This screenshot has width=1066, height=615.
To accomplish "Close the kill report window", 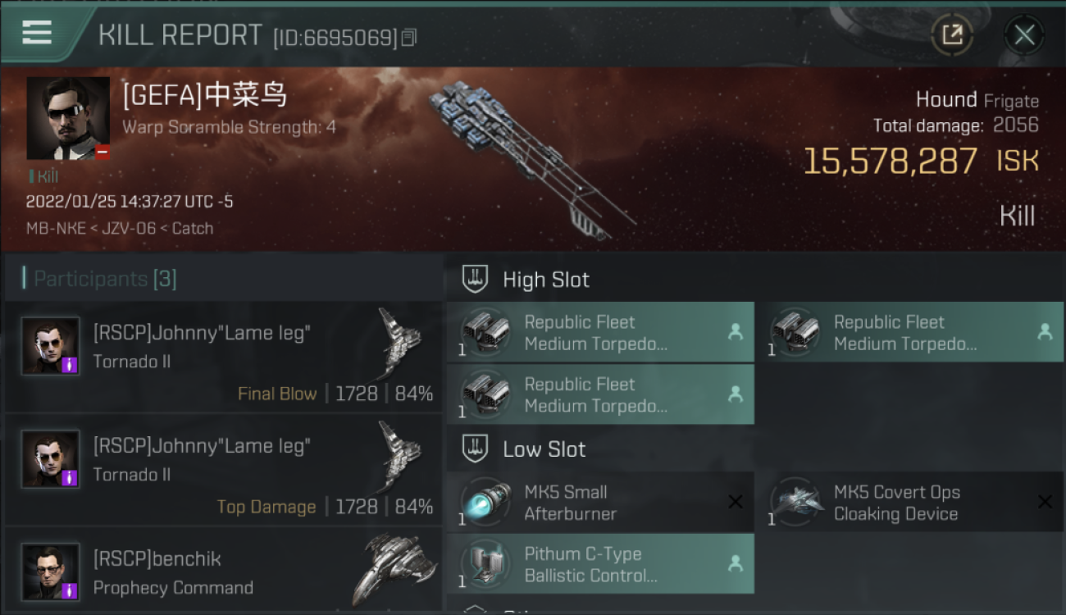I will [1024, 35].
